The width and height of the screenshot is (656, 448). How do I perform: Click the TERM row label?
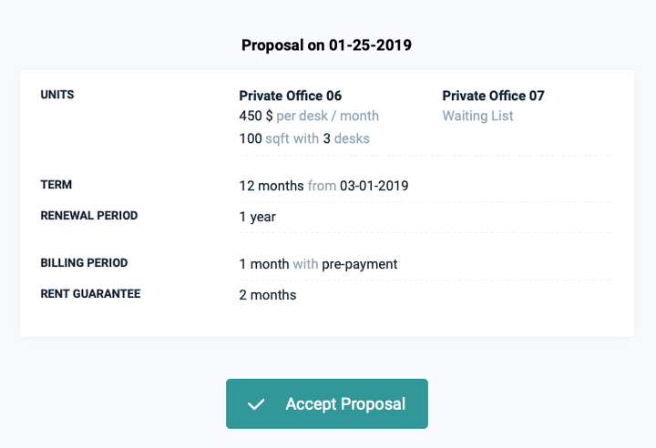pos(56,185)
